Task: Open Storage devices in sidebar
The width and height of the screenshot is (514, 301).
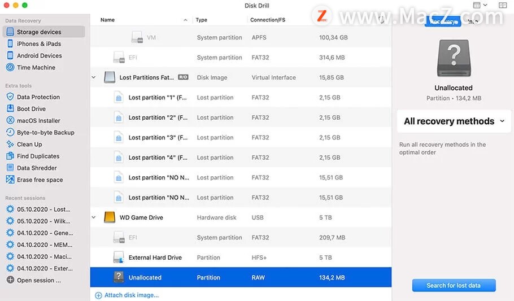Action: pyautogui.click(x=43, y=32)
